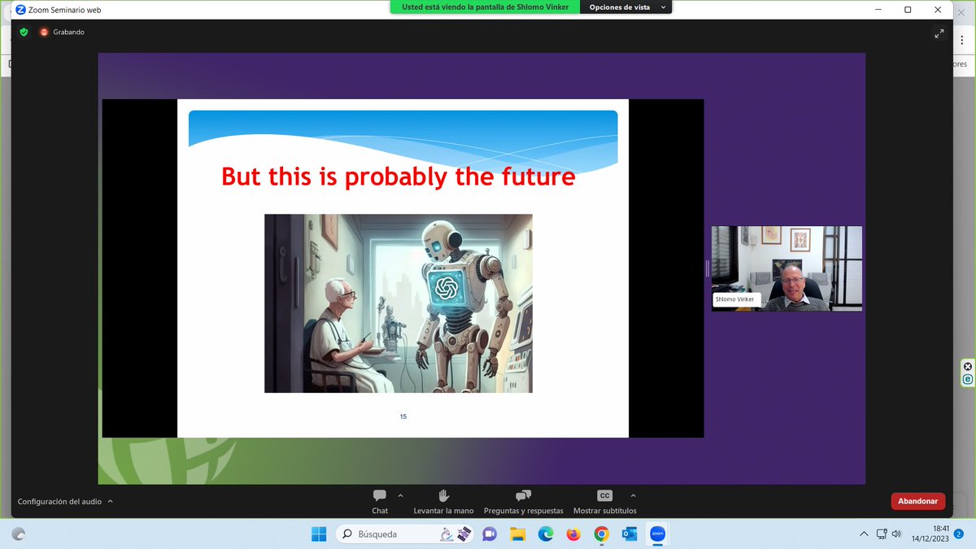Viewport: 976px width, 549px height.
Task: Open the Teams chat taskbar icon
Action: (x=490, y=534)
